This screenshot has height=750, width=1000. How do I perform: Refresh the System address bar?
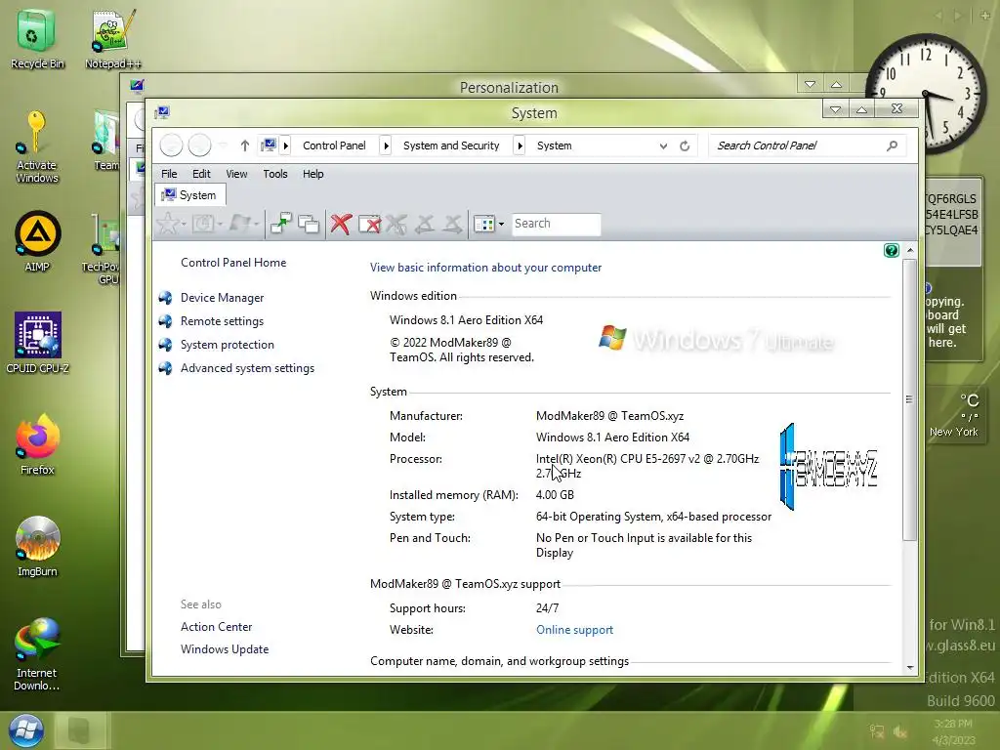click(x=685, y=146)
